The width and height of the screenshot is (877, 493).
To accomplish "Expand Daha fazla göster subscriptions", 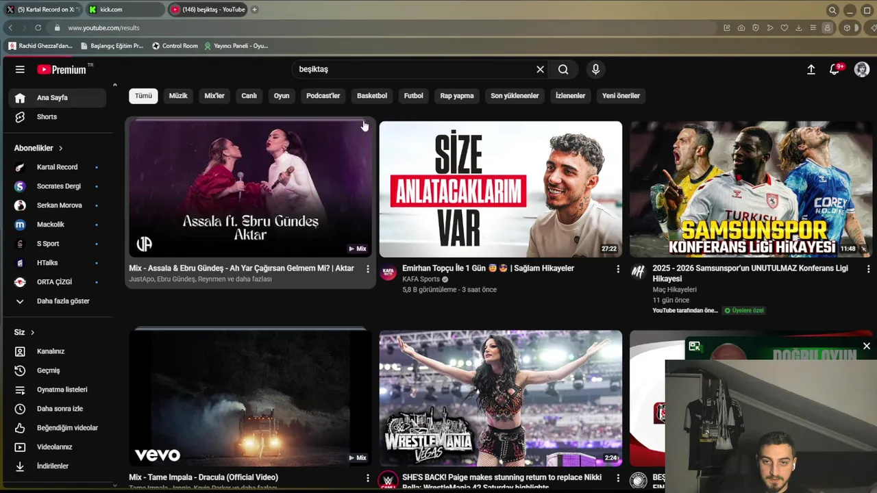I will [x=58, y=301].
